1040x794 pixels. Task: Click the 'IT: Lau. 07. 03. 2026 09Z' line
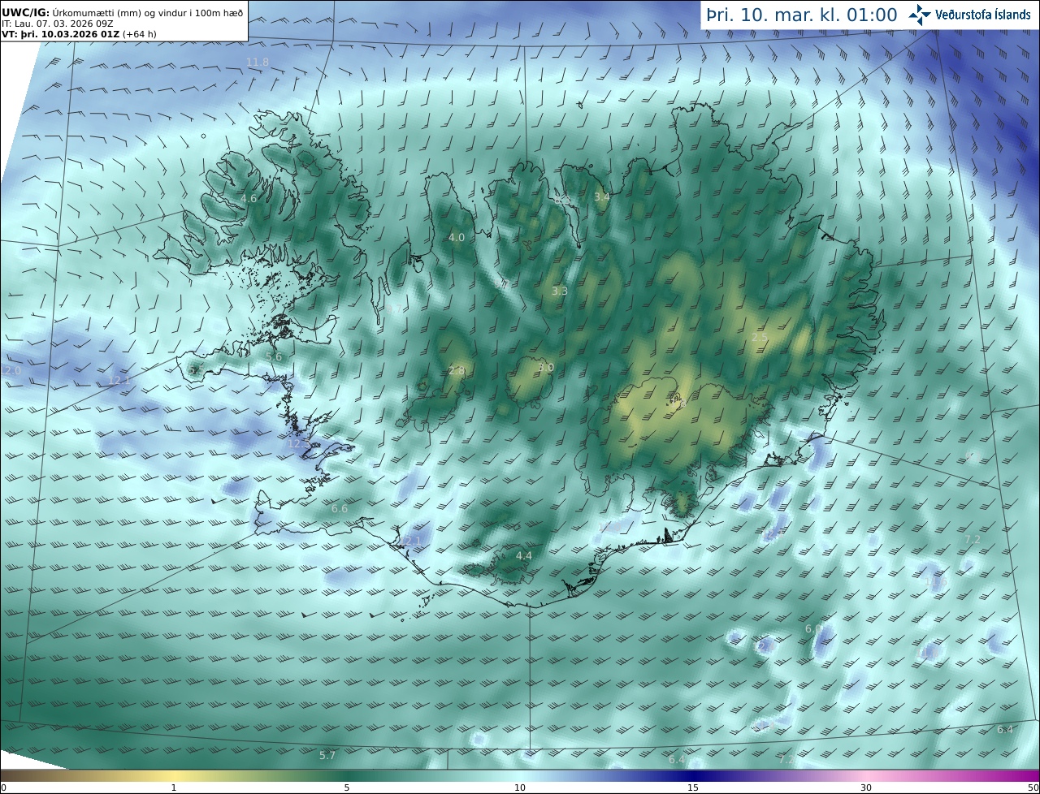pyautogui.click(x=57, y=24)
